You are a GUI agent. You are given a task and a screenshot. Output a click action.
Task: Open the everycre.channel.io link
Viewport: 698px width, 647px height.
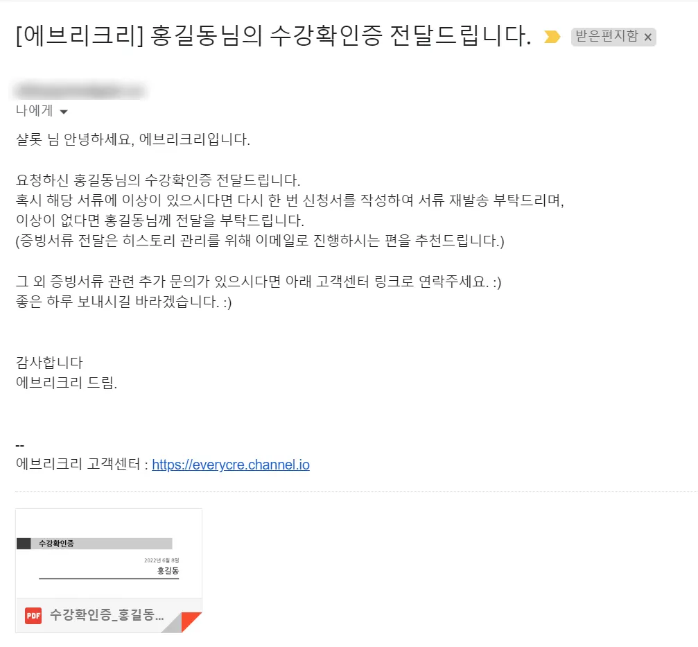[x=231, y=465]
